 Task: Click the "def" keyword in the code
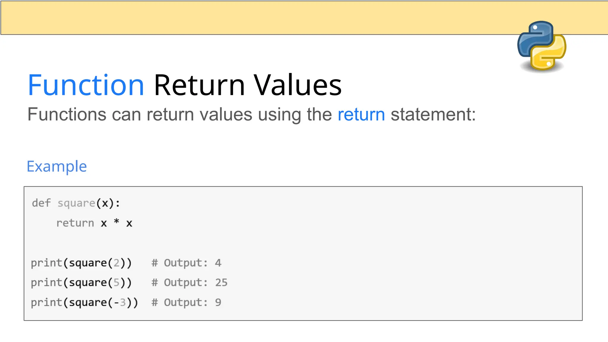point(41,203)
